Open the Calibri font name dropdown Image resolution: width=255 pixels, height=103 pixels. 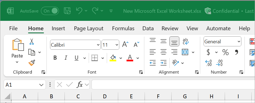(98, 45)
